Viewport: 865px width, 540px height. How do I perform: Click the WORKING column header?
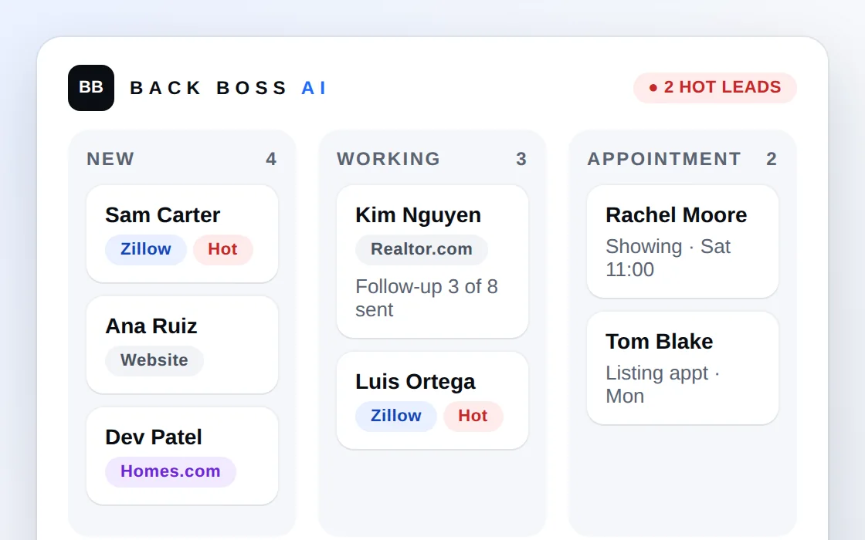click(388, 159)
